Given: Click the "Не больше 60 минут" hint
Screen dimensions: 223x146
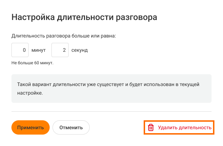Looking at the screenshot, I should tap(33, 63).
